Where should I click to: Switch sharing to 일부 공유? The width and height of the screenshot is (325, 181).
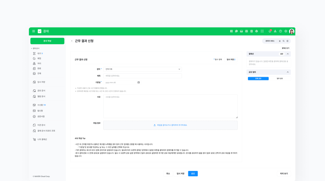[x=280, y=78]
